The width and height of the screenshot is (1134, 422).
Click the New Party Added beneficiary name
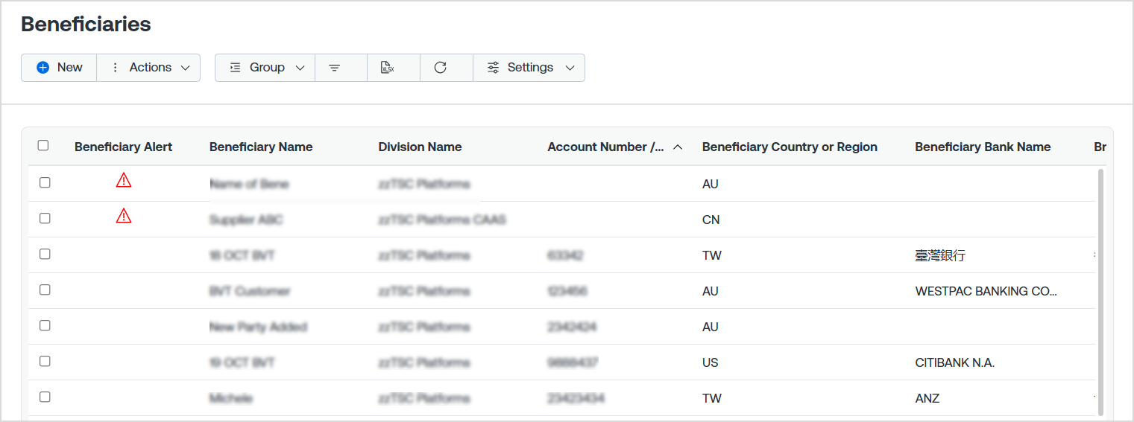[x=259, y=327]
